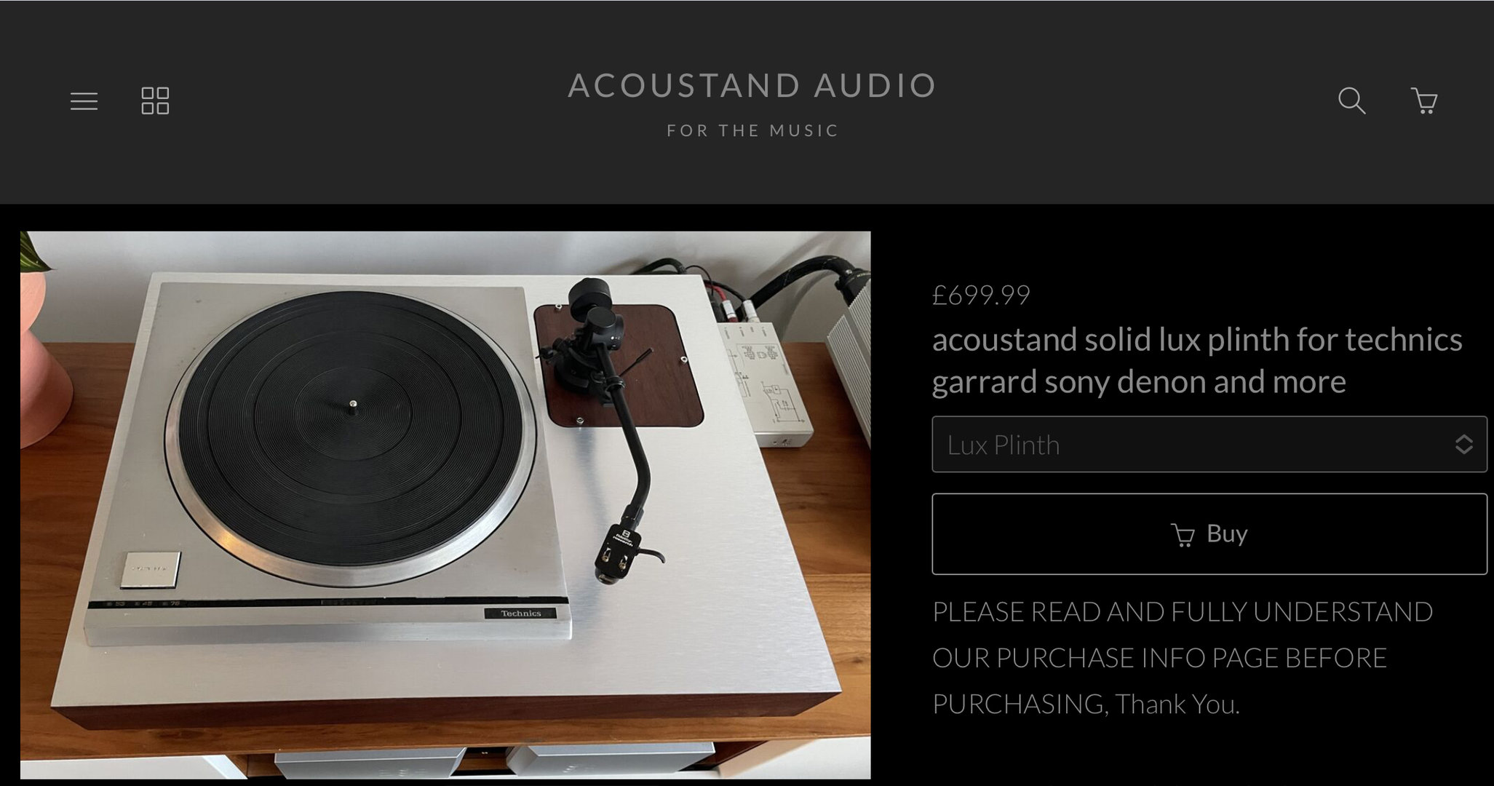
Task: Open the search magnifier icon
Action: click(x=1351, y=100)
